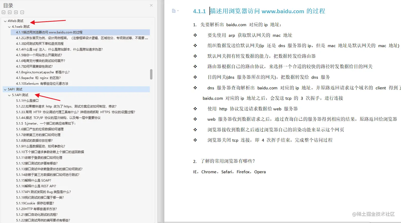Viewport: 401px width, 223px height.
Task: Collapse the 4Web 测试 node
Action: pyautogui.click(x=5, y=21)
